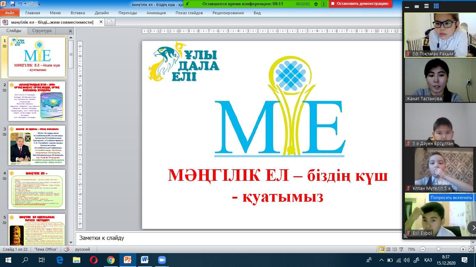476x267 pixels.
Task: Switch Zoom panel to single-video view
Action: coord(416,6)
